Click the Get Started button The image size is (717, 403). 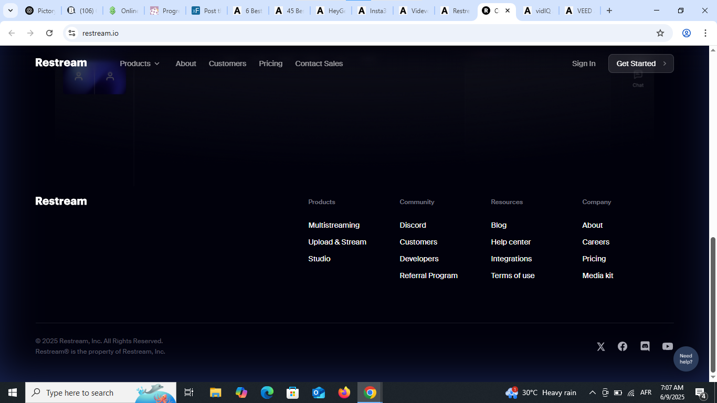point(641,63)
